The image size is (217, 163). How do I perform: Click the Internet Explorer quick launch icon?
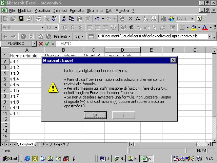27,159
